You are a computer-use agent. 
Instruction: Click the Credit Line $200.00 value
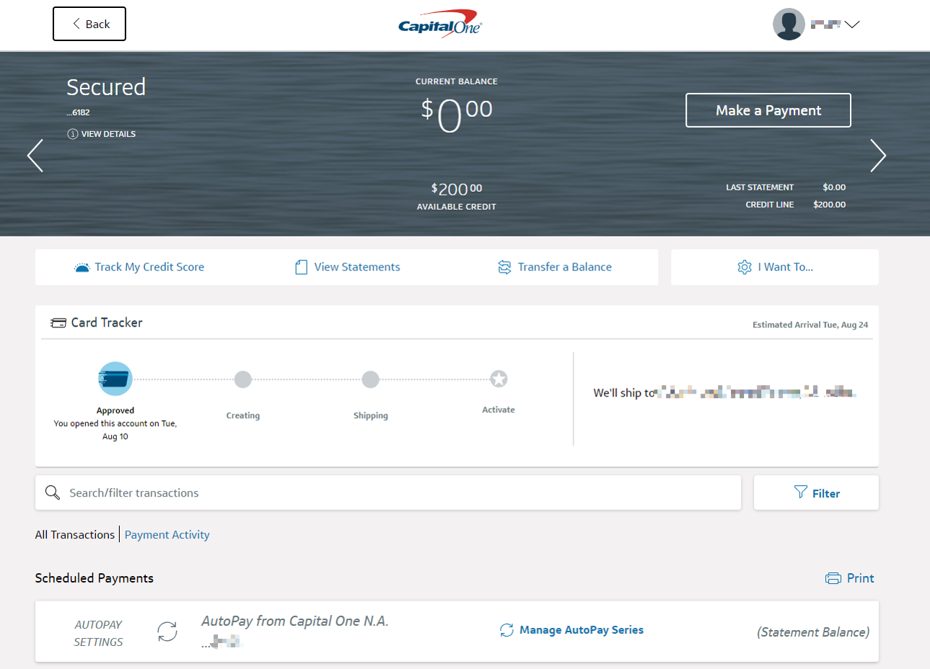pyautogui.click(x=830, y=205)
